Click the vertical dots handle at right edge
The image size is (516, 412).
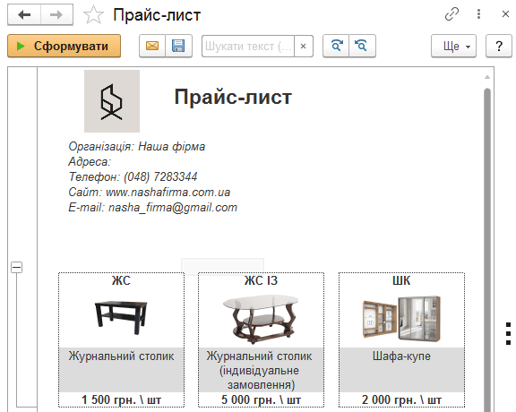[x=509, y=333]
